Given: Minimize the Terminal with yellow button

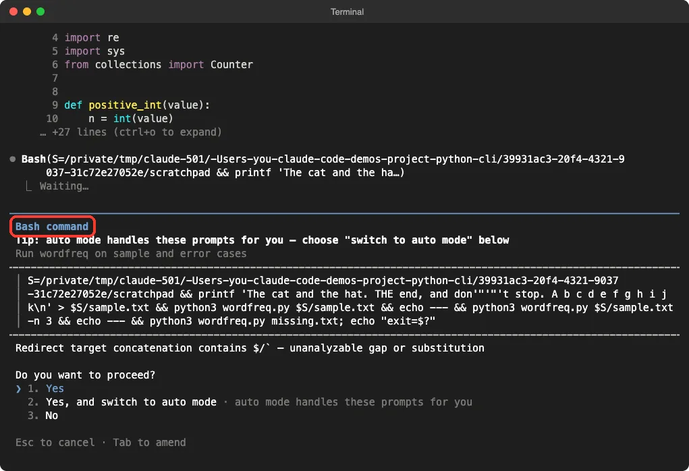Looking at the screenshot, I should (x=27, y=11).
